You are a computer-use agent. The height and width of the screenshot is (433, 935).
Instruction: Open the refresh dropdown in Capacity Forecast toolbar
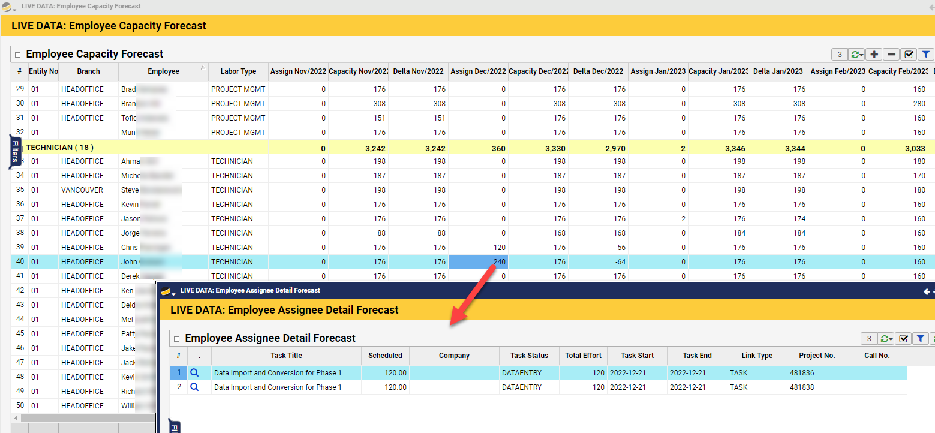(856, 55)
